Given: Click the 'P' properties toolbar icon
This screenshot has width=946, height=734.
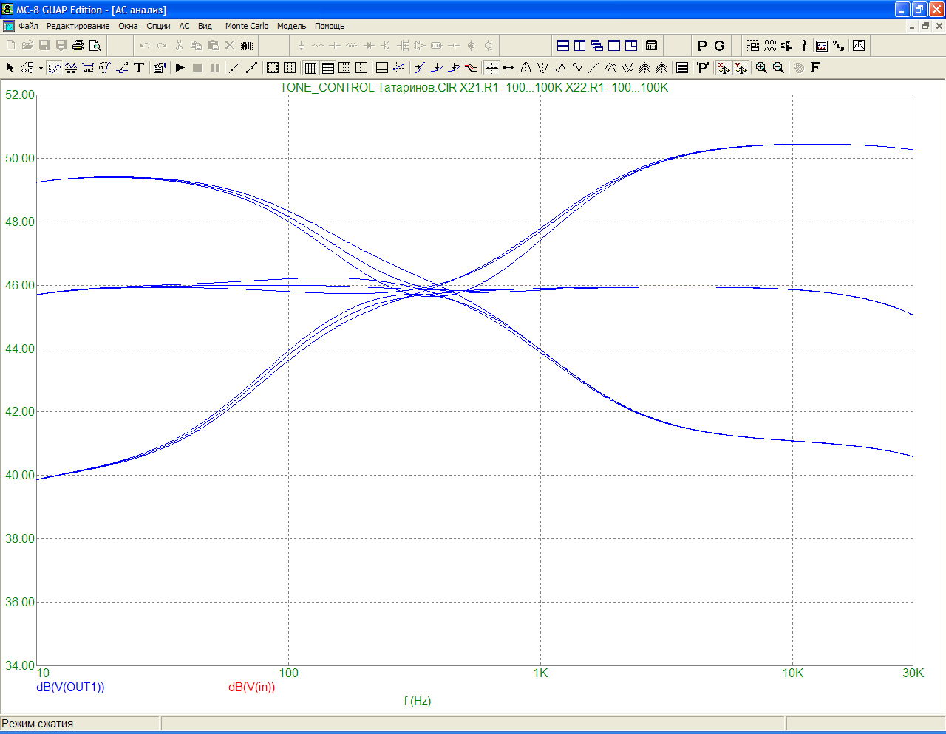Looking at the screenshot, I should pos(701,45).
